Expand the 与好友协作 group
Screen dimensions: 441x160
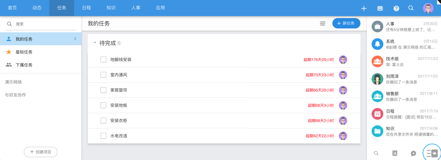coord(16,95)
